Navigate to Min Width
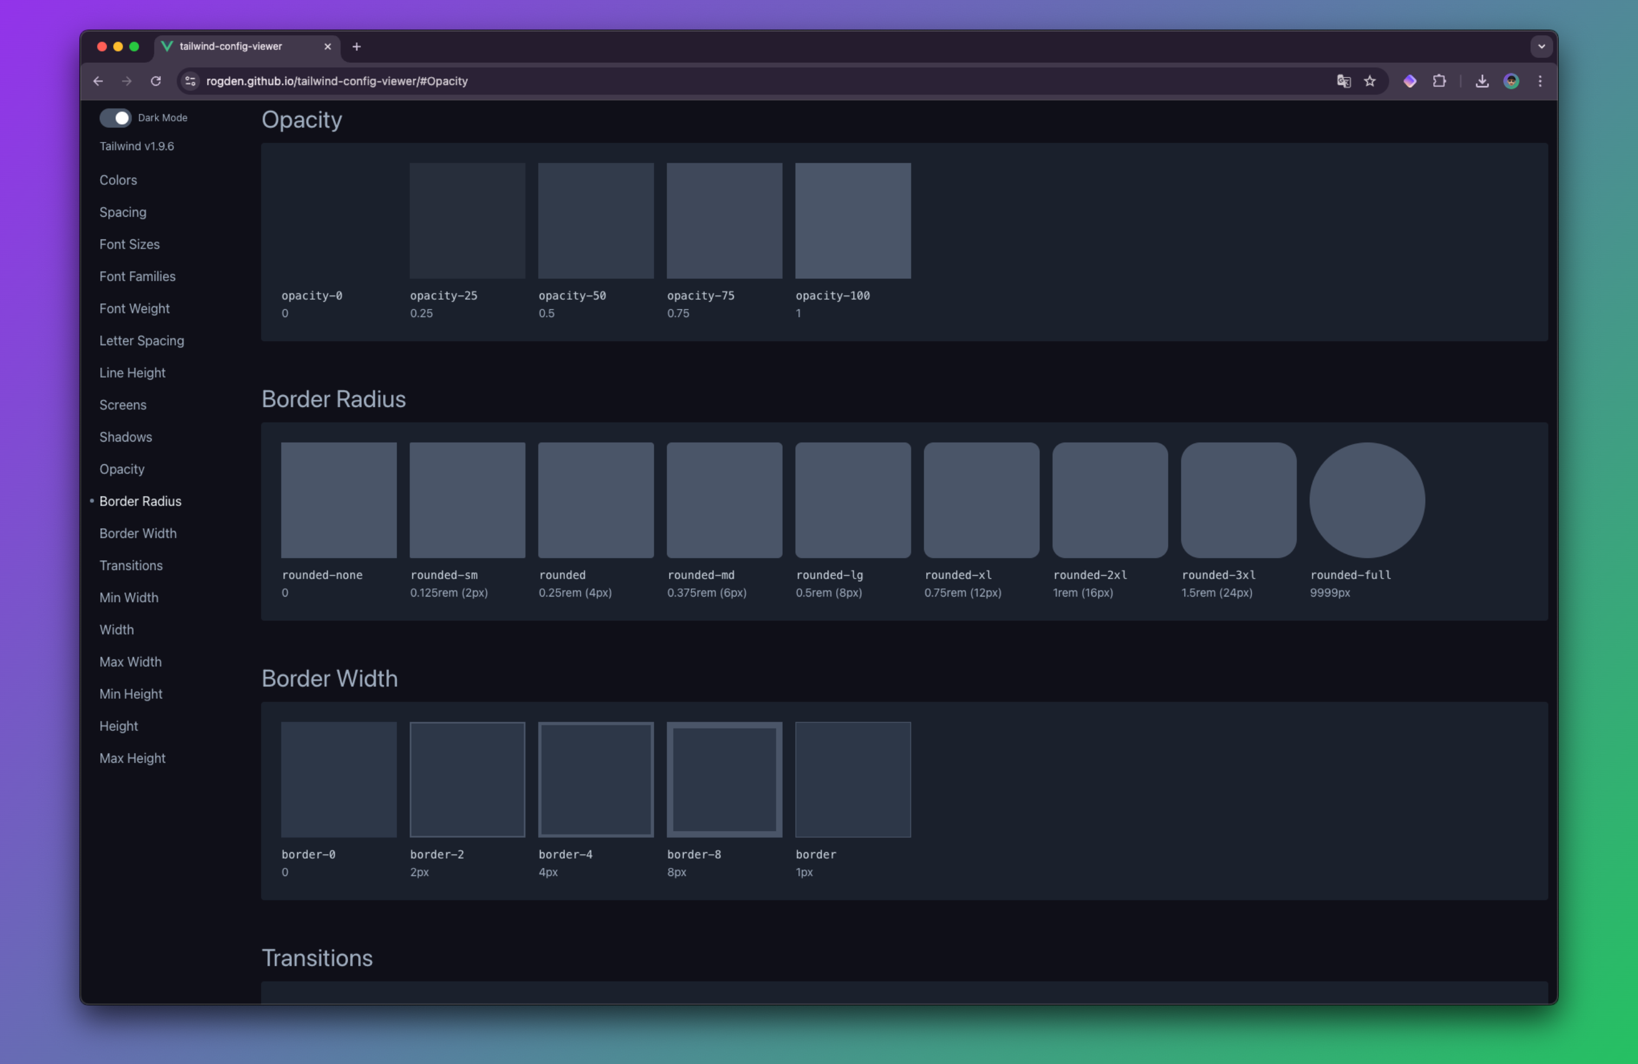This screenshot has height=1064, width=1638. point(129,598)
